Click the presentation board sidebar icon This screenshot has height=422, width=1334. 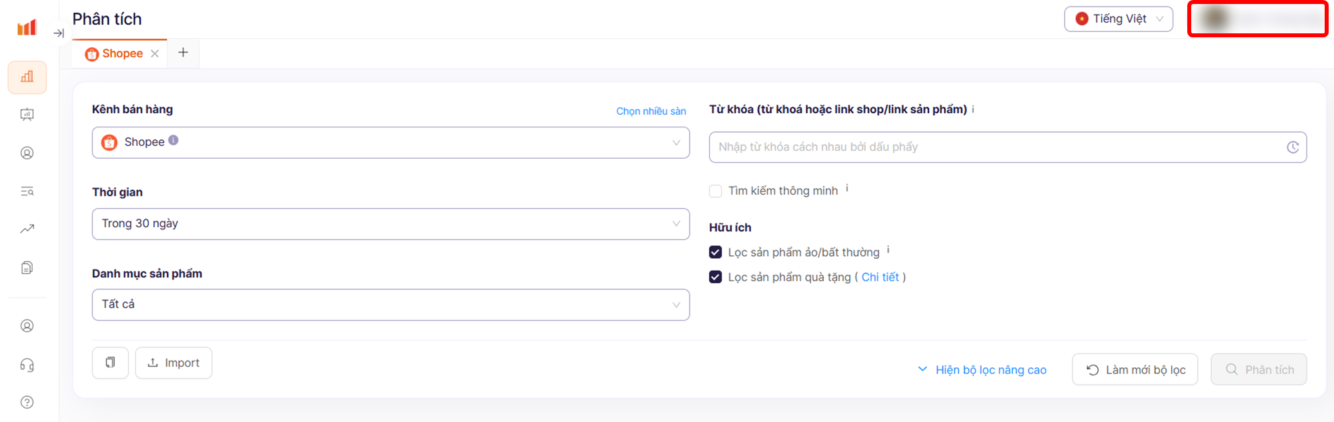[x=27, y=115]
